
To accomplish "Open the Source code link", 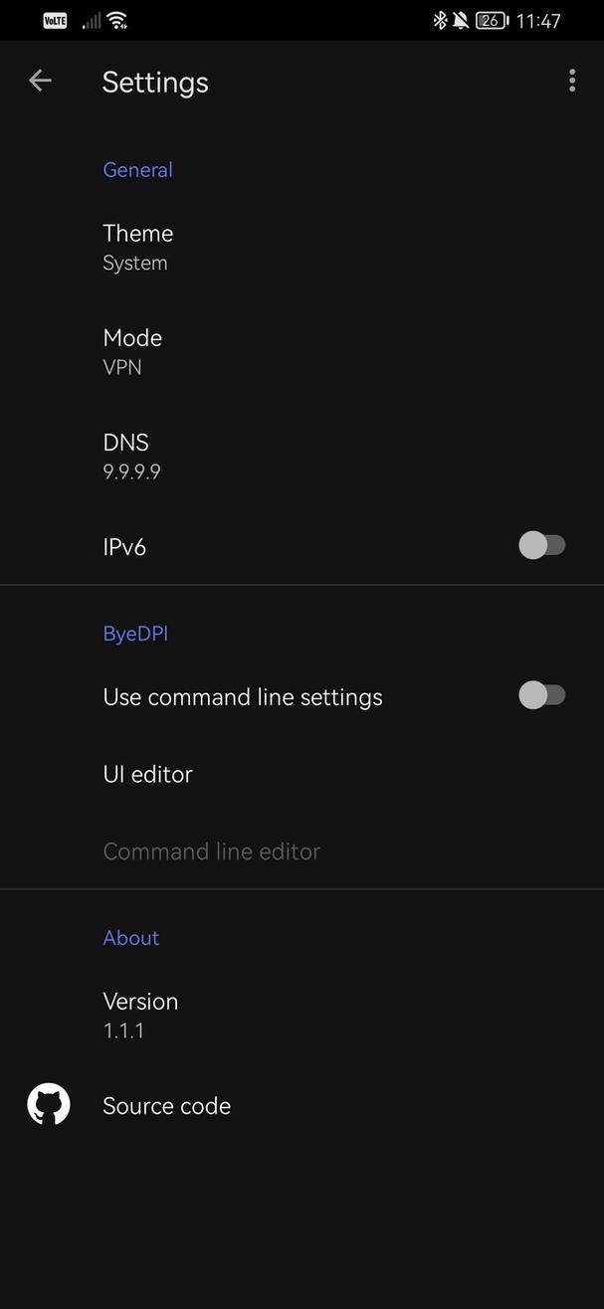I will click(x=166, y=1104).
